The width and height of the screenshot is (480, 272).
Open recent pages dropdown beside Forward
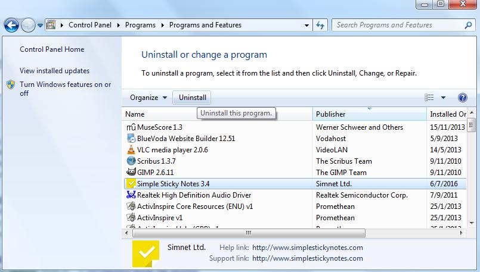(40, 26)
